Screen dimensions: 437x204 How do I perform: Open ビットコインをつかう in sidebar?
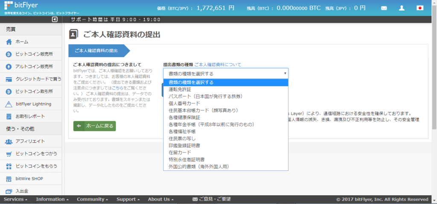(x=31, y=154)
